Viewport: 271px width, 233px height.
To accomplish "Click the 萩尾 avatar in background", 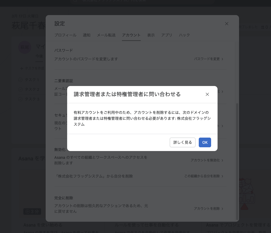I will 25,47.
